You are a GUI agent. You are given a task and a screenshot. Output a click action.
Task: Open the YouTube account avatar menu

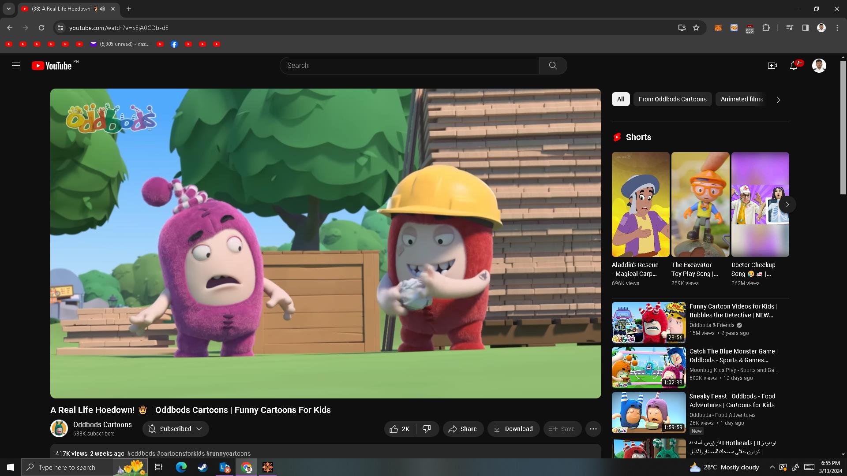pos(819,66)
